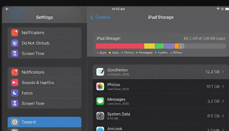229x131 pixels.
Task: Select the highlighted General menu item
Action: coord(45,122)
